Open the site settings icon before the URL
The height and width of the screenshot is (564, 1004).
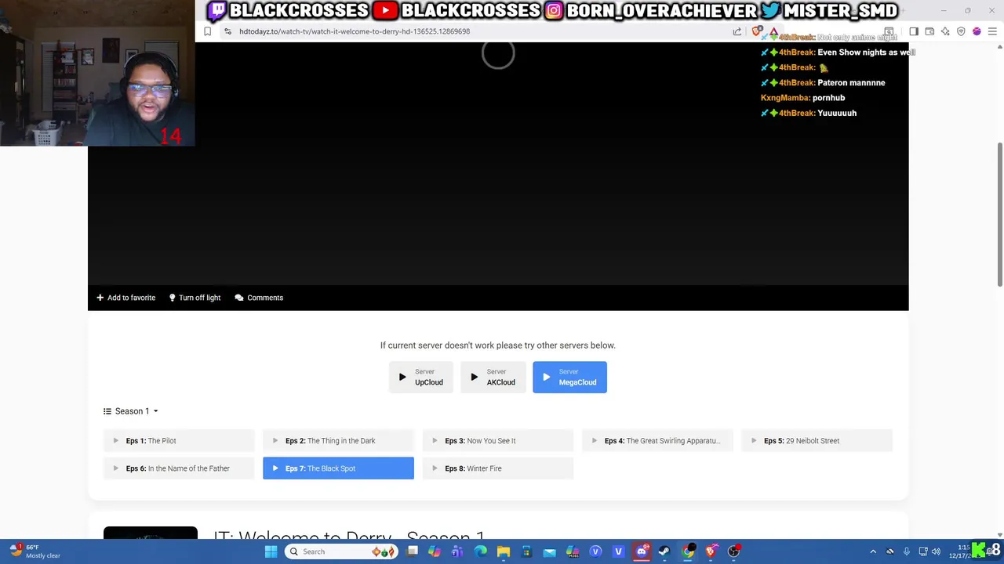pos(227,31)
